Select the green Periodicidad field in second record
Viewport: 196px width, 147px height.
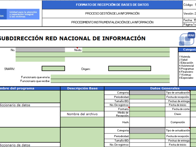(147, 136)
